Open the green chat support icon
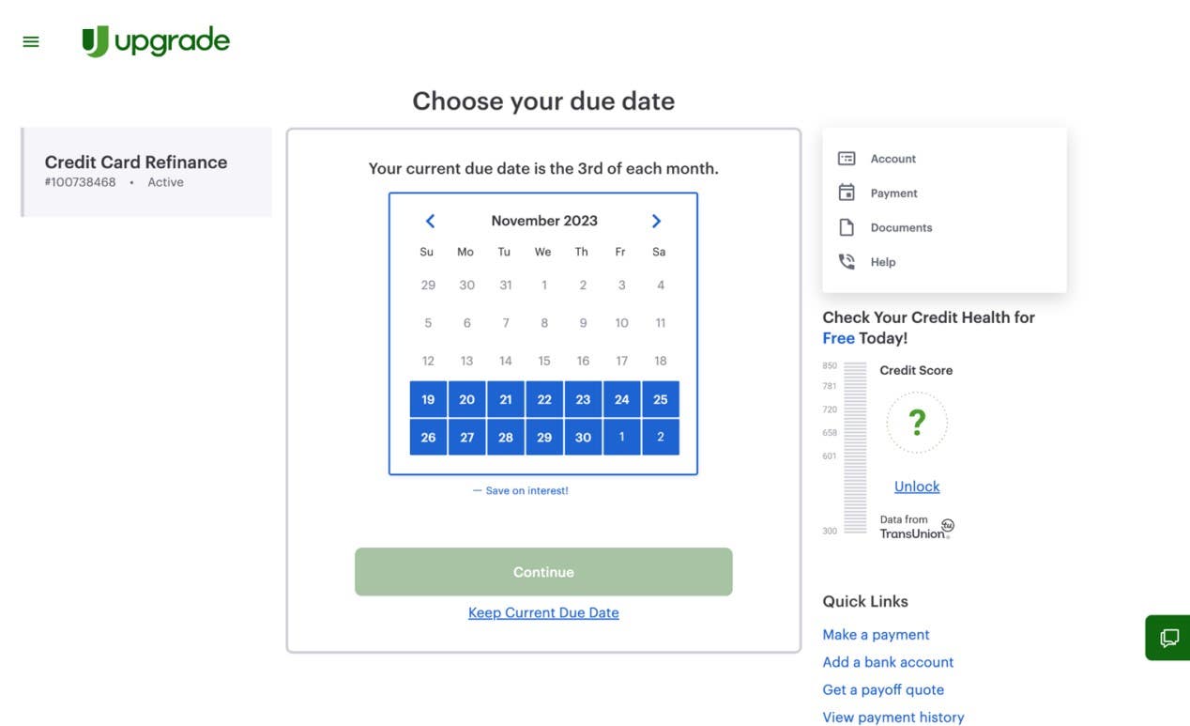Viewport: 1190px width, 726px height. click(x=1168, y=638)
